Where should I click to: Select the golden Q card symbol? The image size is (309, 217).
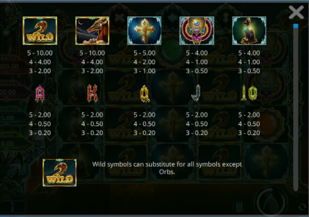coord(145,94)
